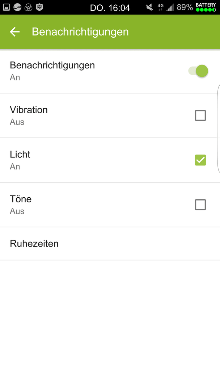The width and height of the screenshot is (220, 391).
Task: Tap the Benachrichtigungen header title
Action: click(80, 32)
